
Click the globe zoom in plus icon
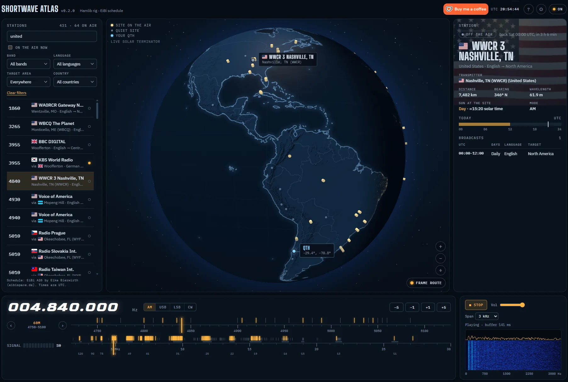pyautogui.click(x=441, y=247)
